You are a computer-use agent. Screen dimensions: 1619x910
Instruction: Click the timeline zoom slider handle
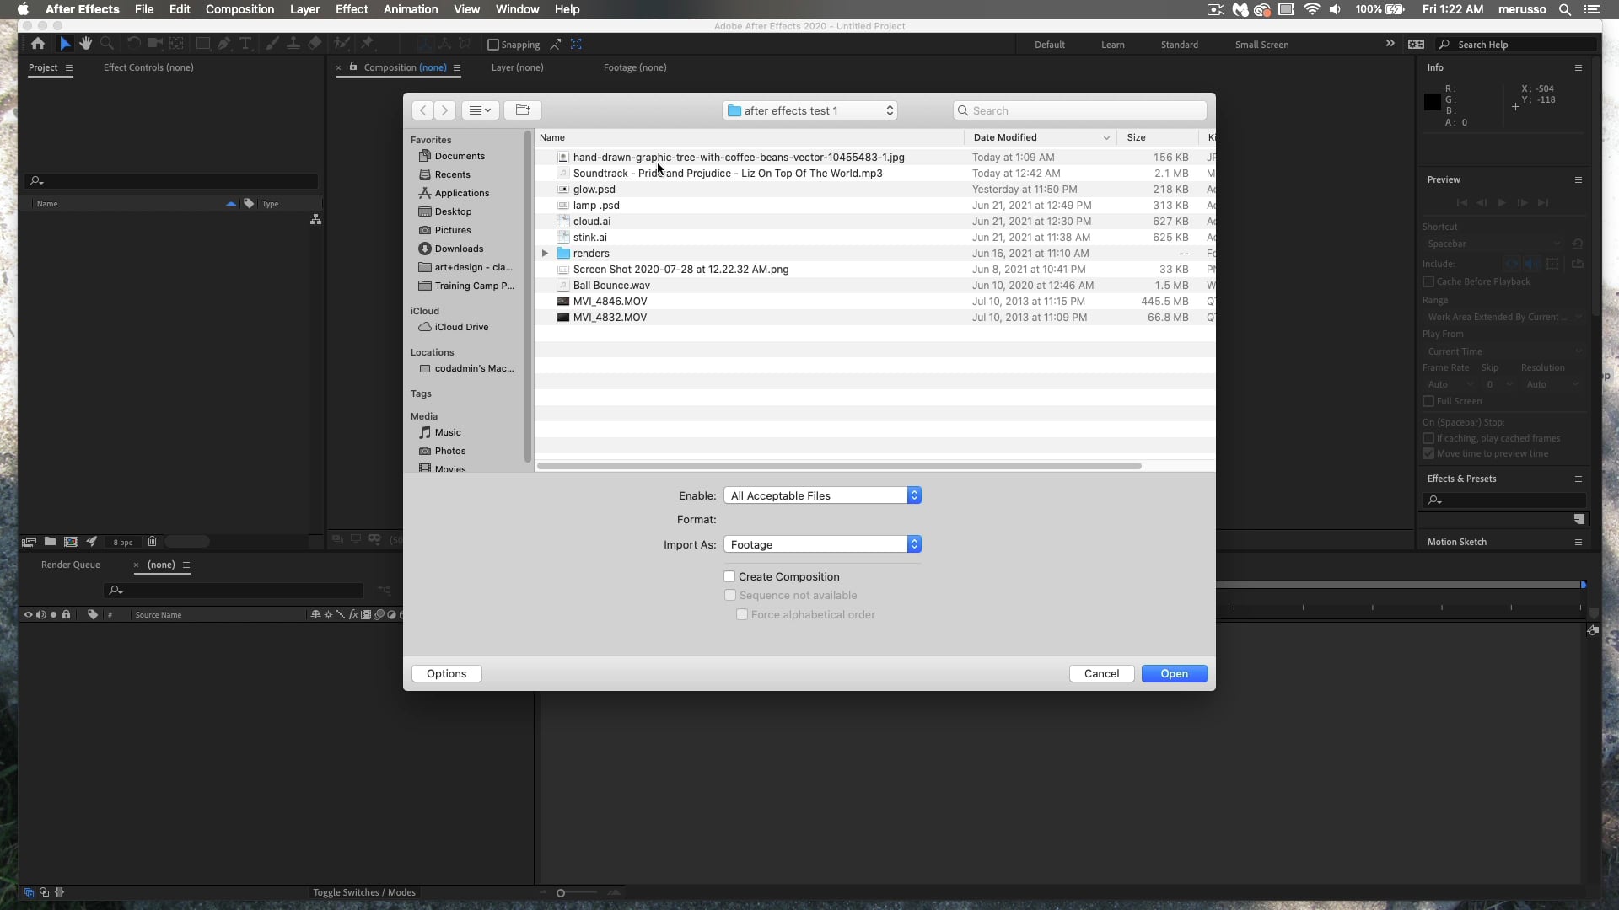tap(560, 893)
